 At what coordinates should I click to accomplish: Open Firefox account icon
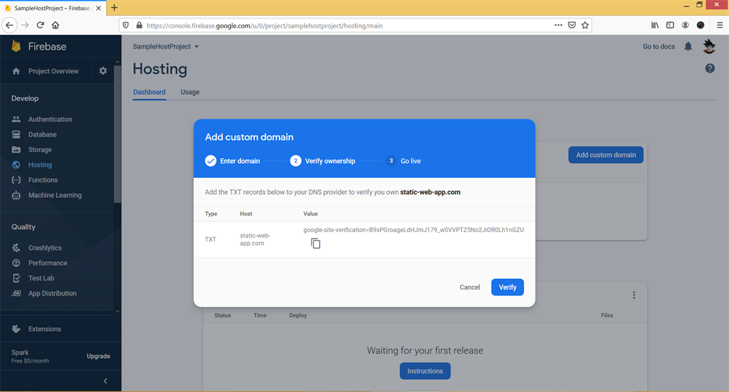[x=686, y=25]
